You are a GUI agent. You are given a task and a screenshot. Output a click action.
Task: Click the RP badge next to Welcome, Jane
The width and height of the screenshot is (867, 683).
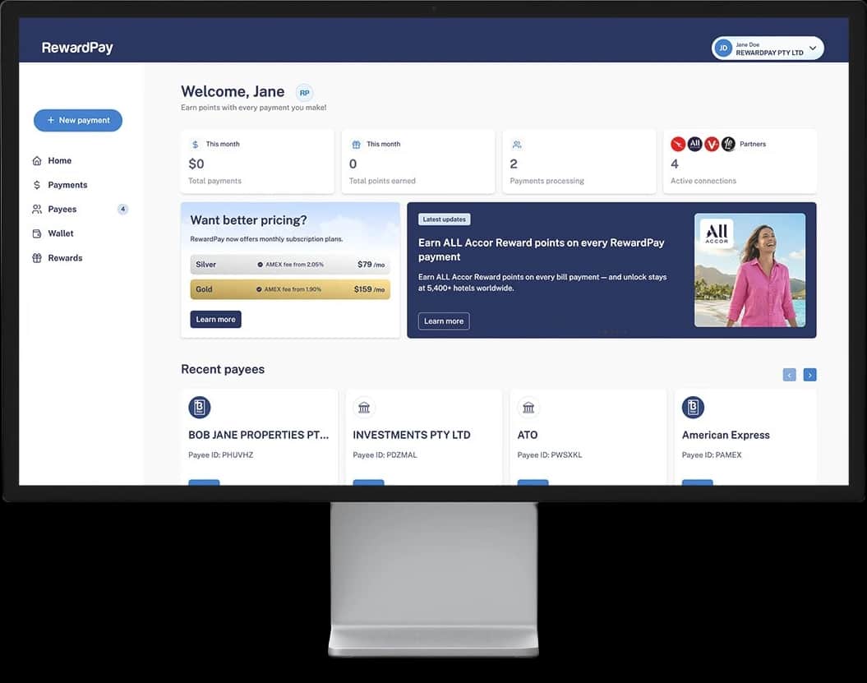click(x=304, y=93)
